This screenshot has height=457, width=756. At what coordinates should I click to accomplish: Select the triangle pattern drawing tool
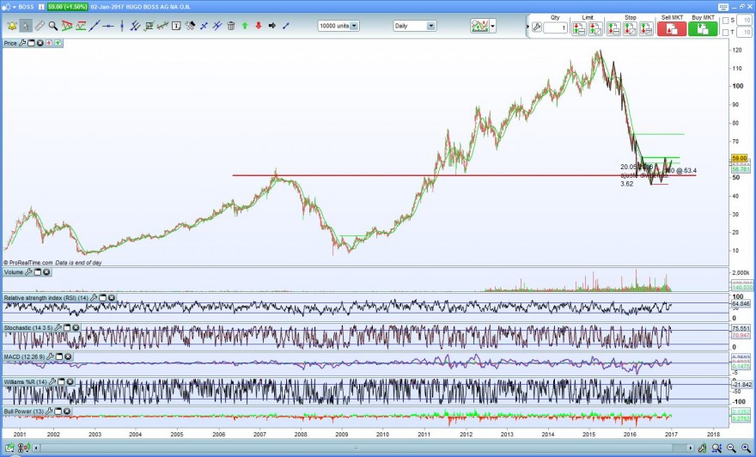coord(67,26)
